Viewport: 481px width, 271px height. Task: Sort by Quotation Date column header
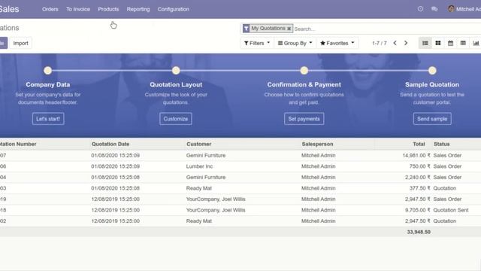coord(110,144)
